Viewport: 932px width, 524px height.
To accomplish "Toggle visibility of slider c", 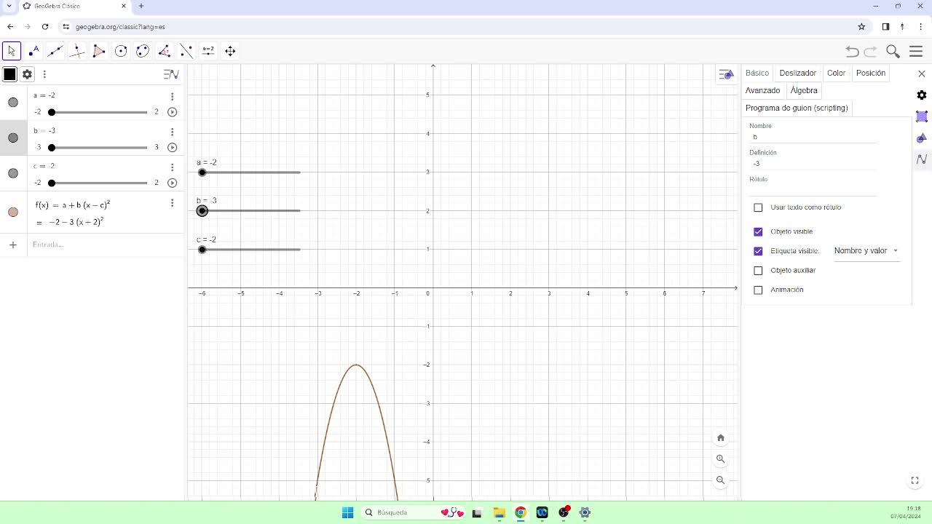I will [13, 173].
